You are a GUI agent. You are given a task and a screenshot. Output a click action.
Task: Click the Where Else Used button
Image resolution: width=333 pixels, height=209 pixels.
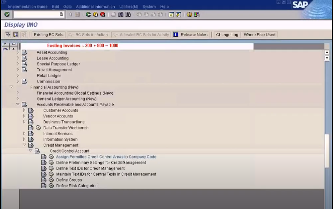pos(260,35)
